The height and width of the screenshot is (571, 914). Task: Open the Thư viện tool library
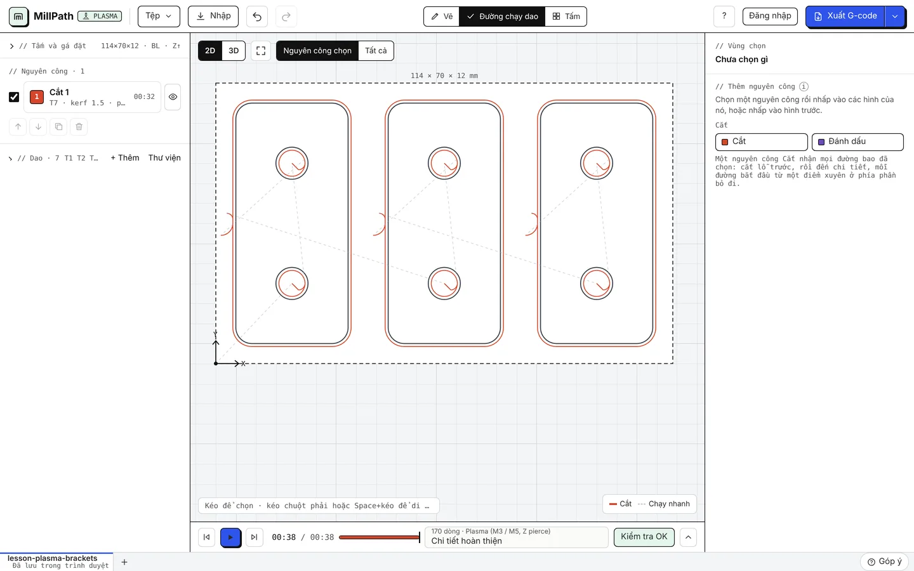[x=164, y=158]
